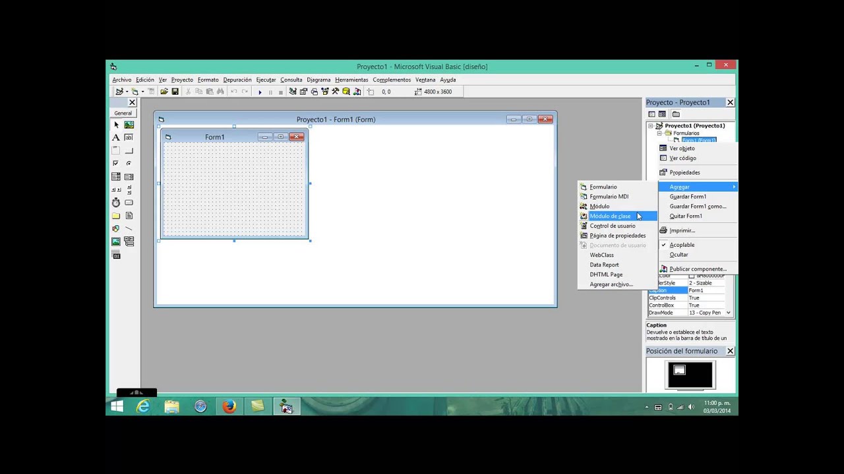844x474 pixels.
Task: Select the Shape control tool
Action: pyautogui.click(x=116, y=228)
